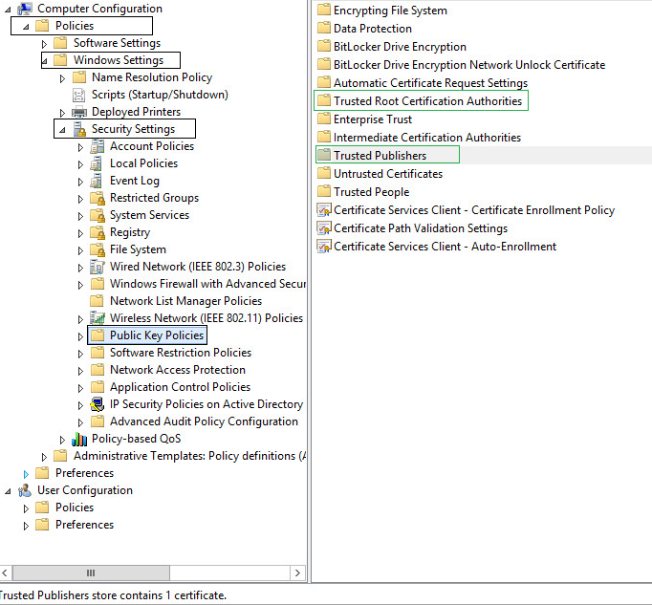
Task: Select Public Key Policies in tree
Action: pyautogui.click(x=157, y=335)
